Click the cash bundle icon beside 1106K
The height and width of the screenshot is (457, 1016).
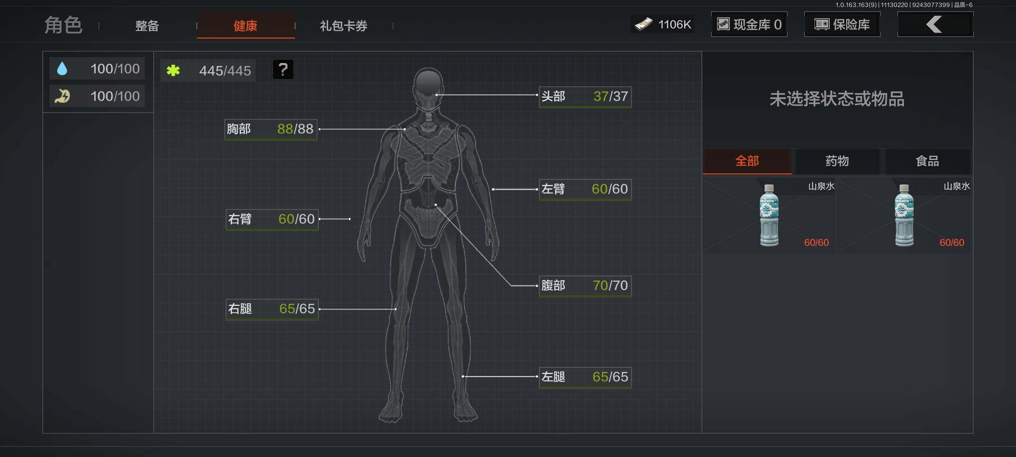click(643, 25)
